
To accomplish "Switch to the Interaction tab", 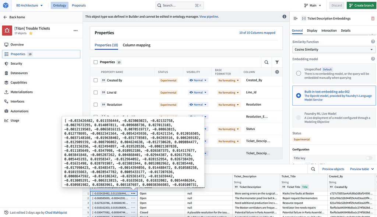I will (x=329, y=30).
